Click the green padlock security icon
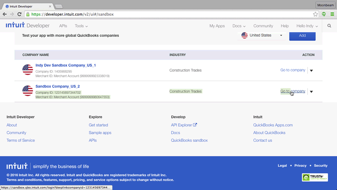The width and height of the screenshot is (337, 190). pos(28,14)
